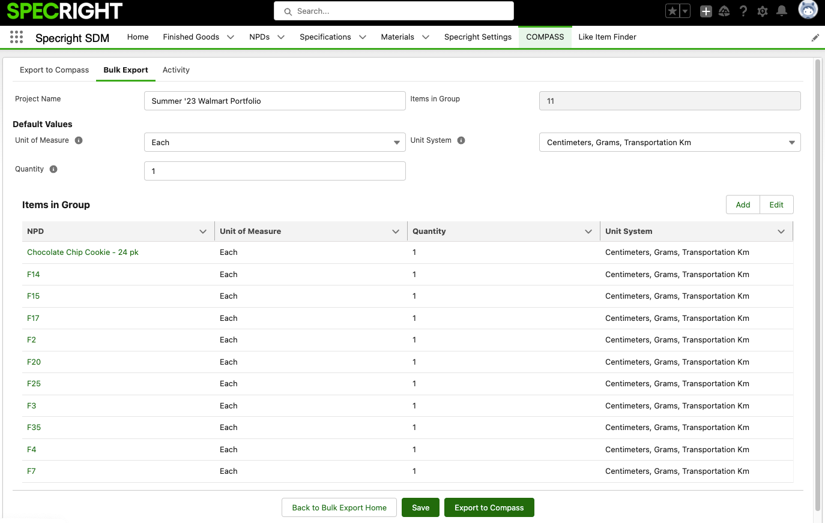Edit the Project Name field

click(x=275, y=101)
